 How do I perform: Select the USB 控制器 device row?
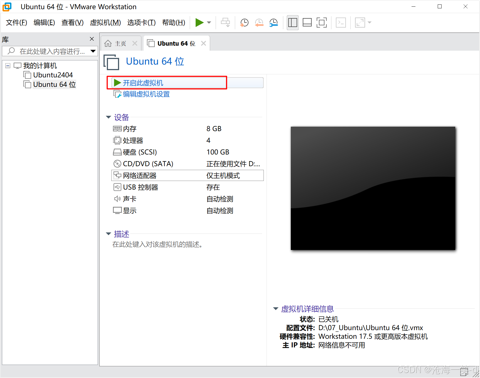pyautogui.click(x=188, y=187)
